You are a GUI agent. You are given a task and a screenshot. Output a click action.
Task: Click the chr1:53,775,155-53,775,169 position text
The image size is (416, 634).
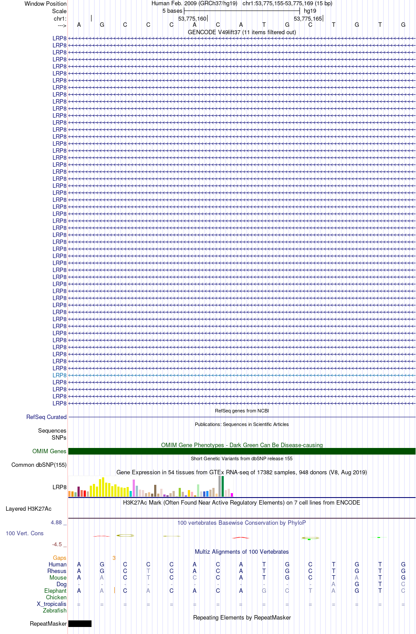(x=287, y=4)
